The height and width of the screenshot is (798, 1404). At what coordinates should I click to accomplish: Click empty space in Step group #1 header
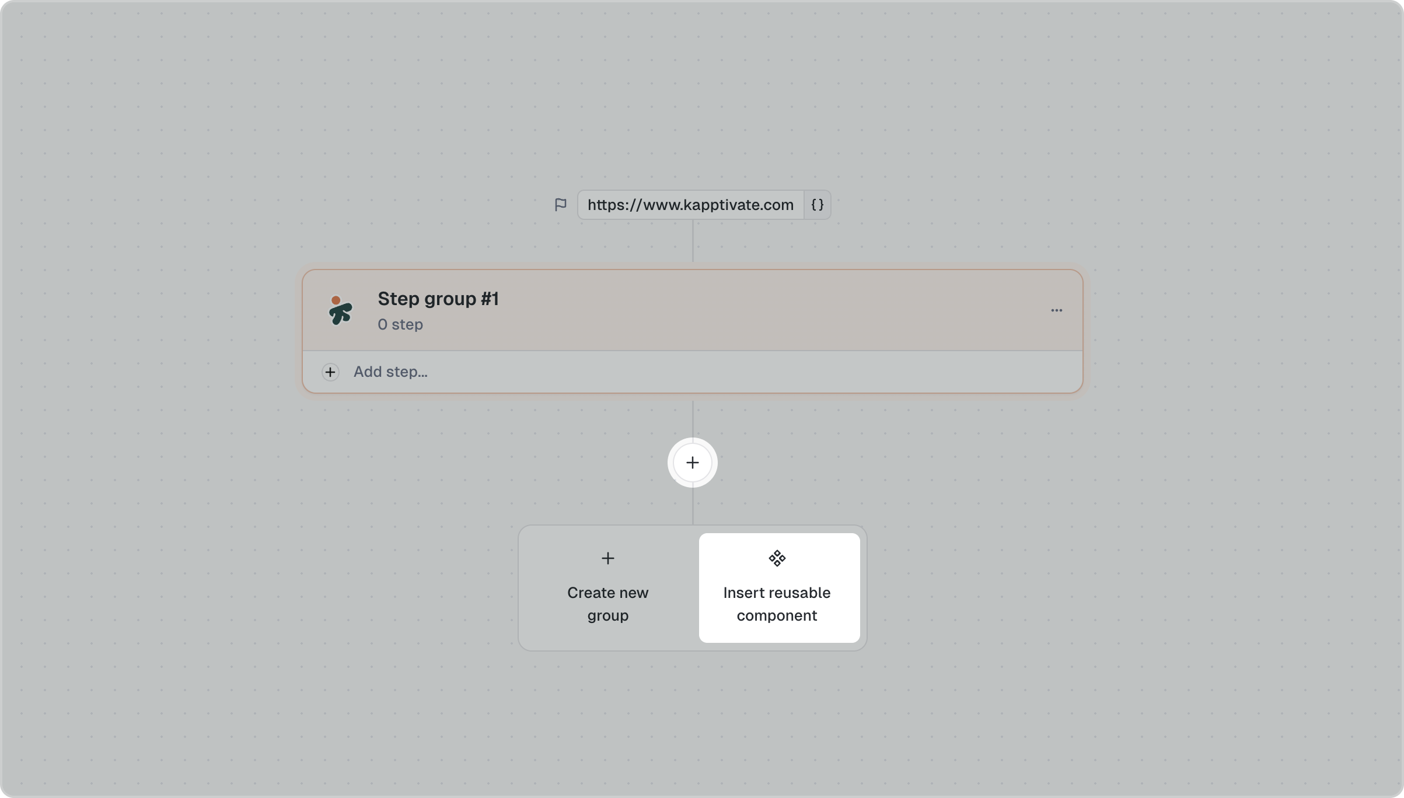click(759, 310)
